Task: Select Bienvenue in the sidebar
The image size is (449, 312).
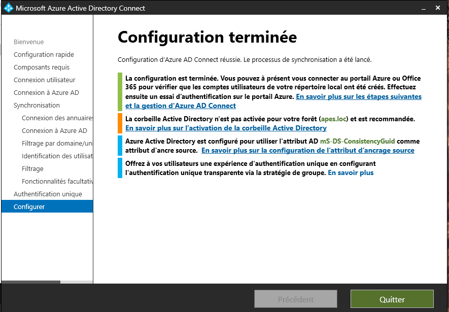Action: [x=28, y=42]
